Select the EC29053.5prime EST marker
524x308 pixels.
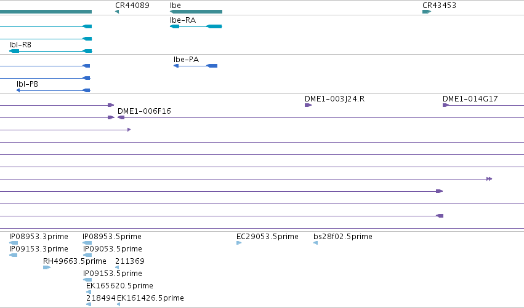pos(239,243)
